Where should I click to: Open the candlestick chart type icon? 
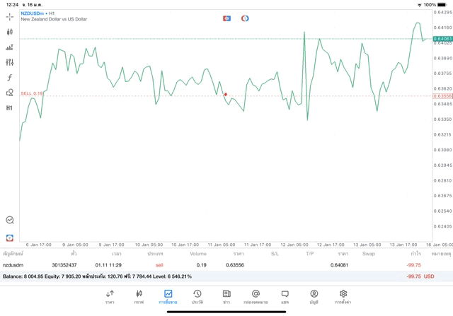pyautogui.click(x=9, y=32)
